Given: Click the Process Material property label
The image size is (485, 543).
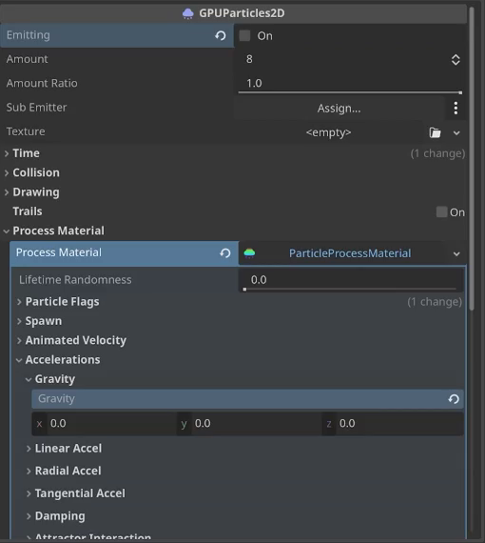Looking at the screenshot, I should [x=59, y=252].
